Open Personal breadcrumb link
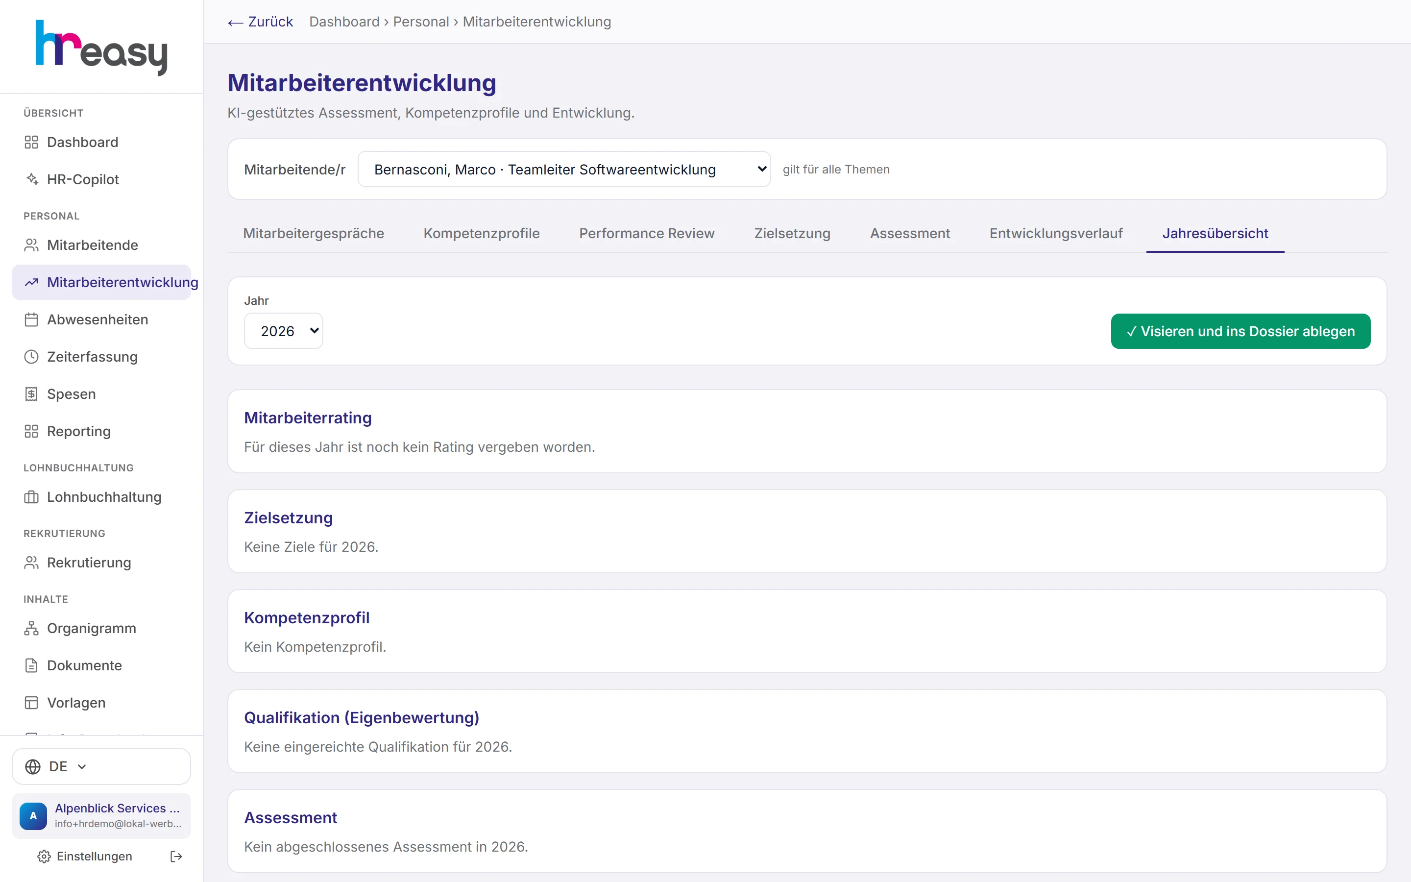Image resolution: width=1411 pixels, height=882 pixels. [x=421, y=22]
